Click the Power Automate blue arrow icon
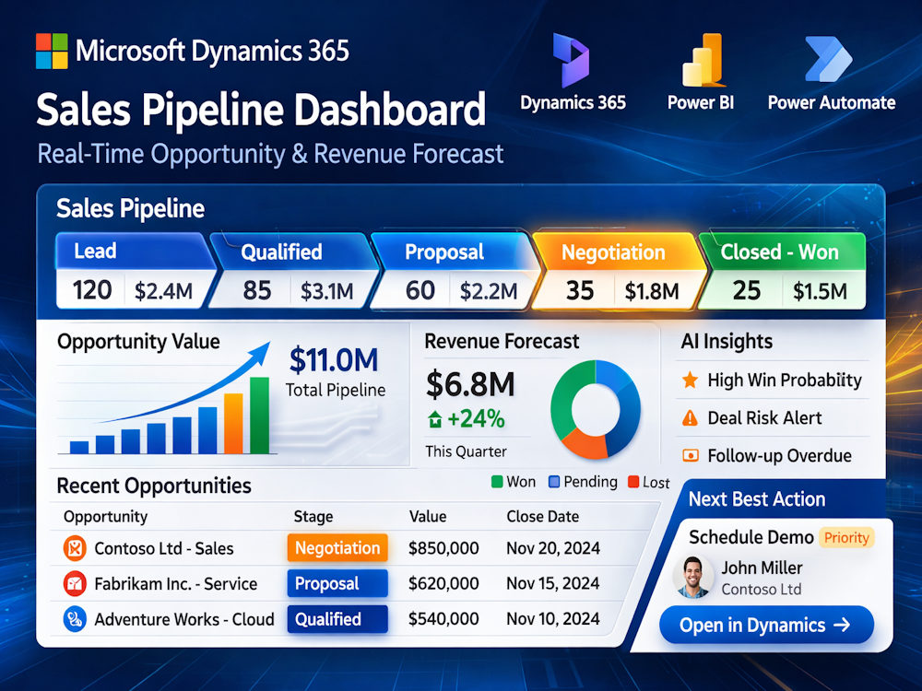922x691 pixels. 828,59
